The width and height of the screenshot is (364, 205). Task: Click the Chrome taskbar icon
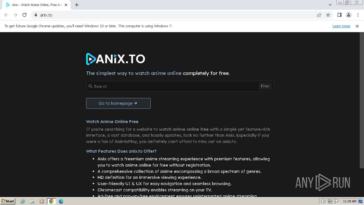[51, 201]
